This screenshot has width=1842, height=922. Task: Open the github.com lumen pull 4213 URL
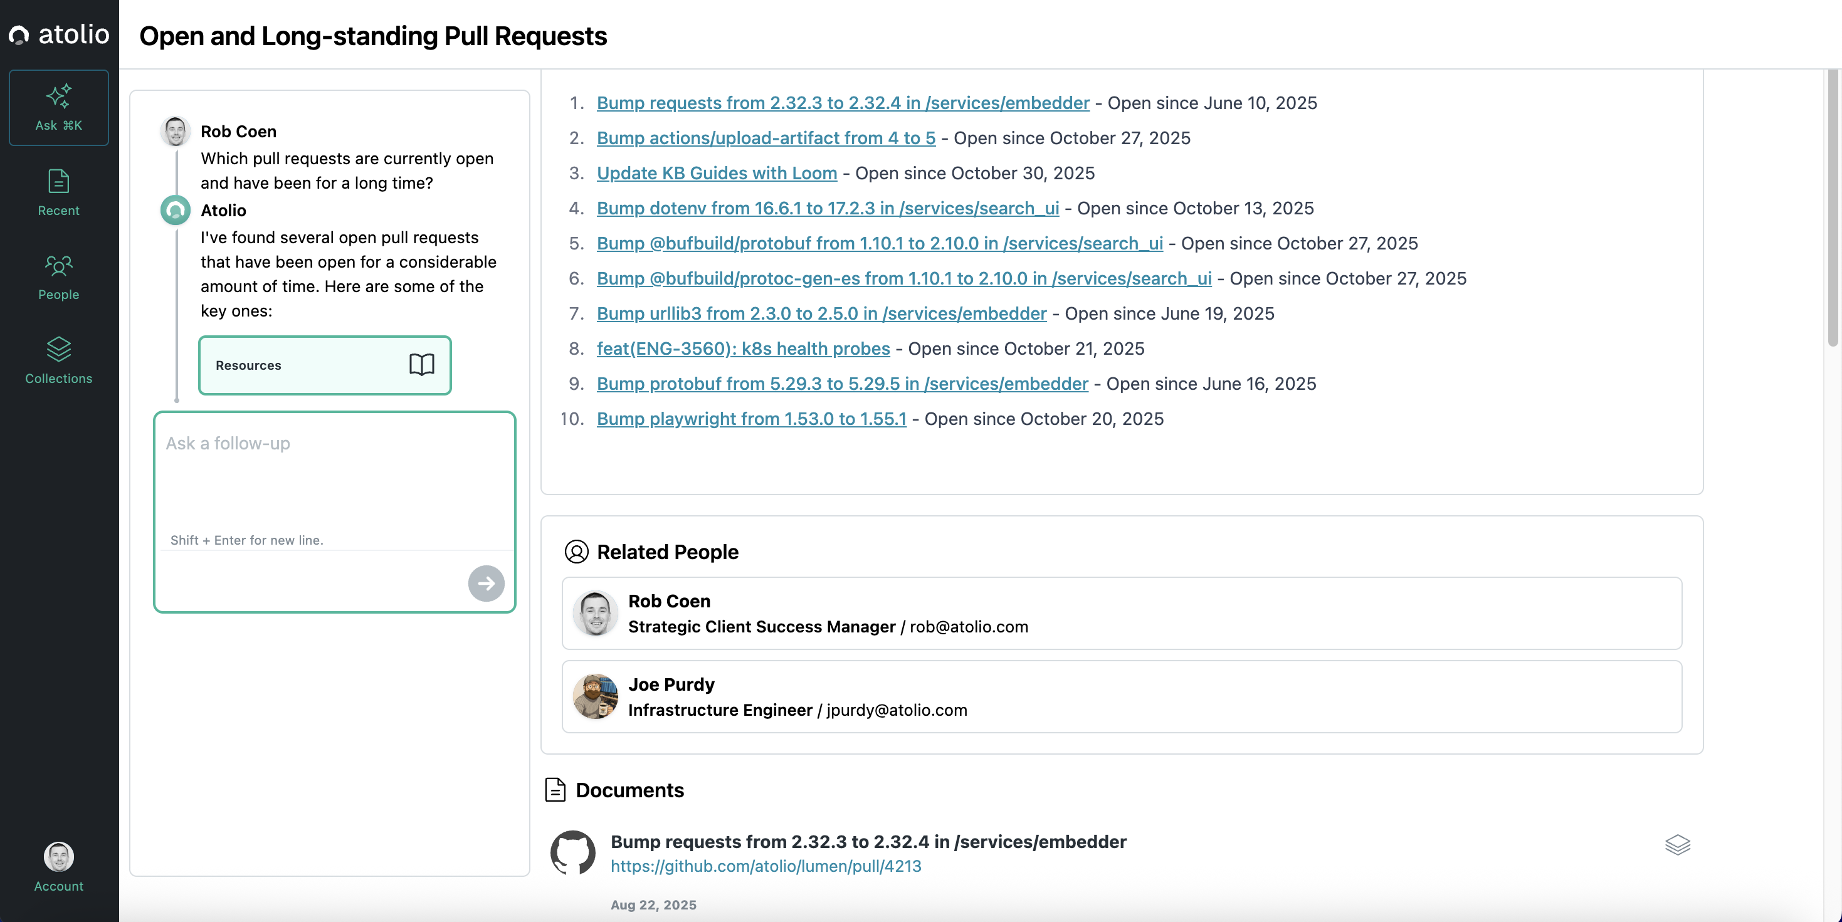pos(765,866)
